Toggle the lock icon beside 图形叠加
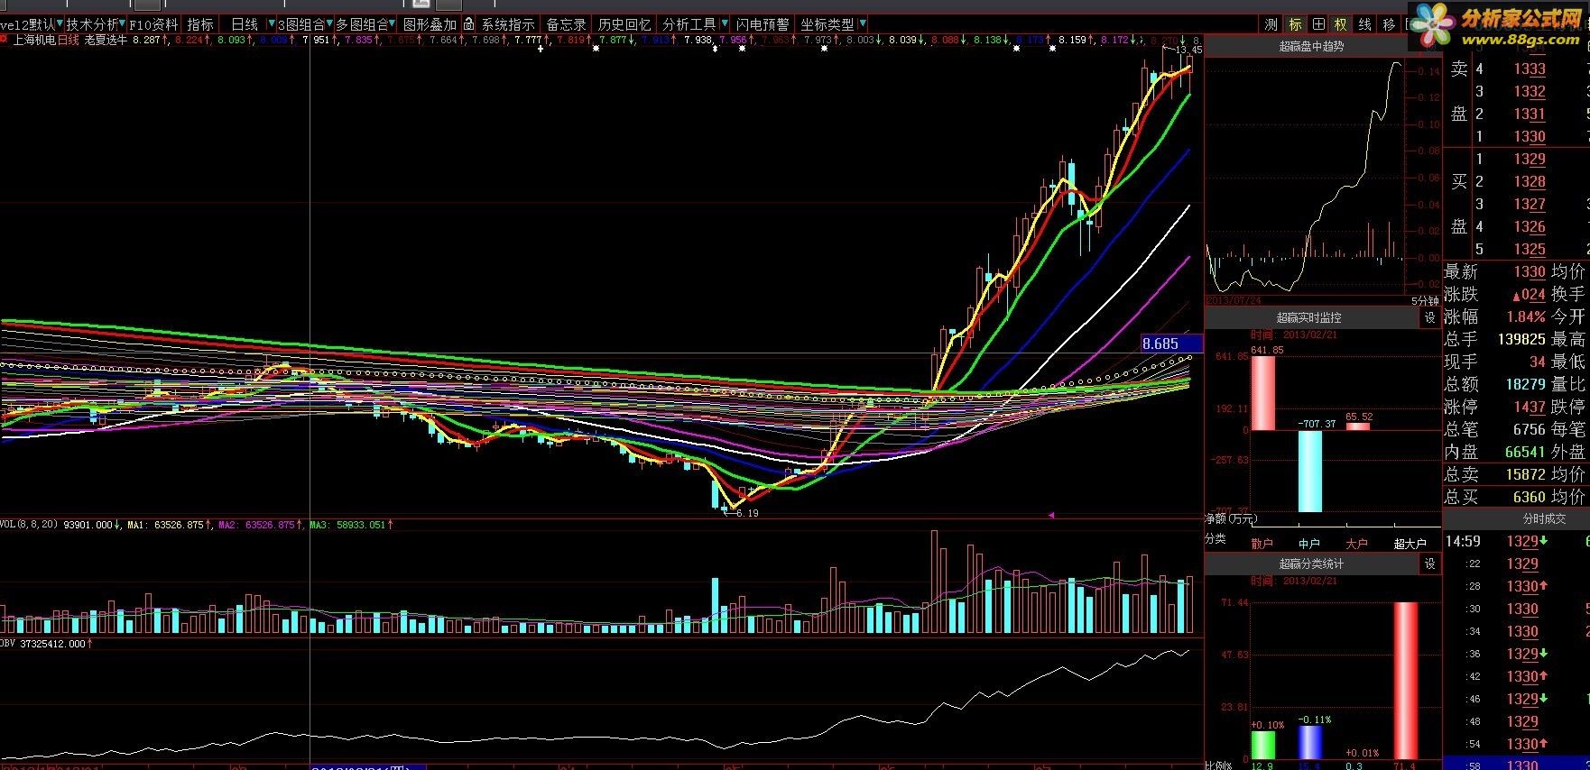This screenshot has height=770, width=1590. pyautogui.click(x=469, y=24)
